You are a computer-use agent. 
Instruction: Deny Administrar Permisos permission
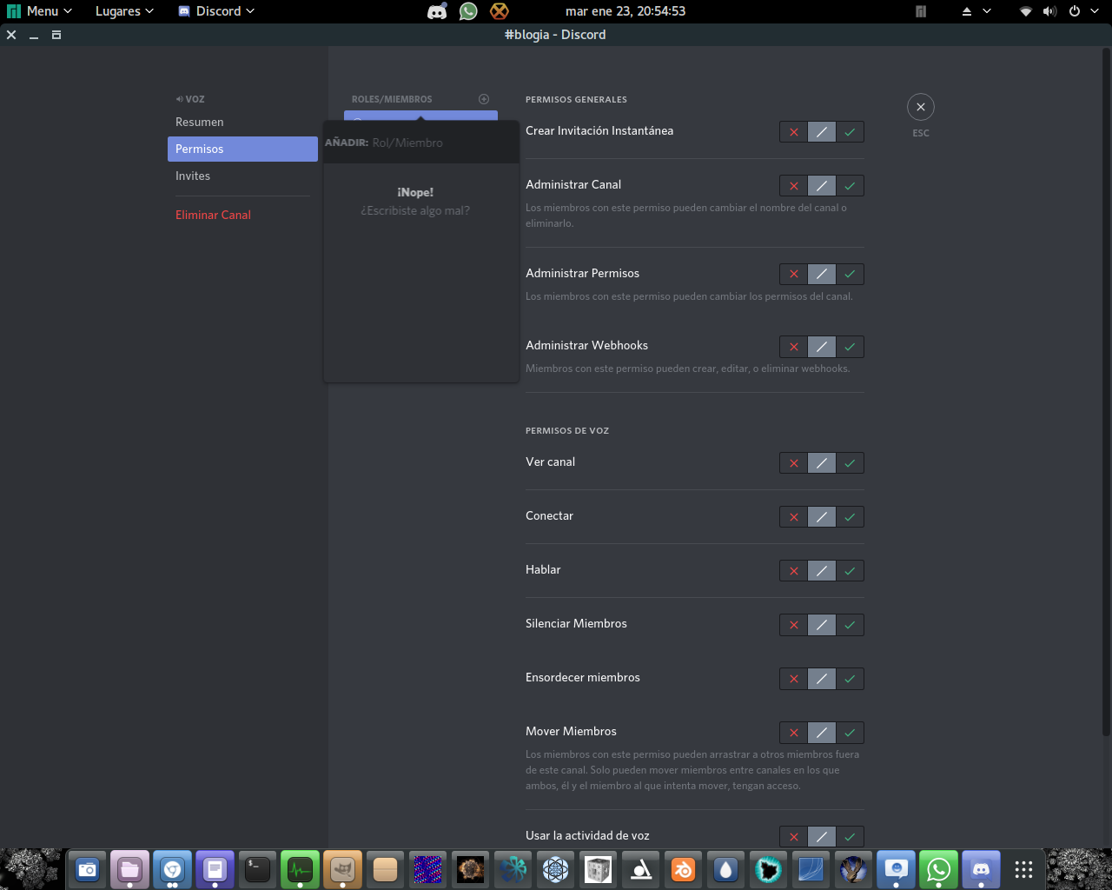pos(793,275)
